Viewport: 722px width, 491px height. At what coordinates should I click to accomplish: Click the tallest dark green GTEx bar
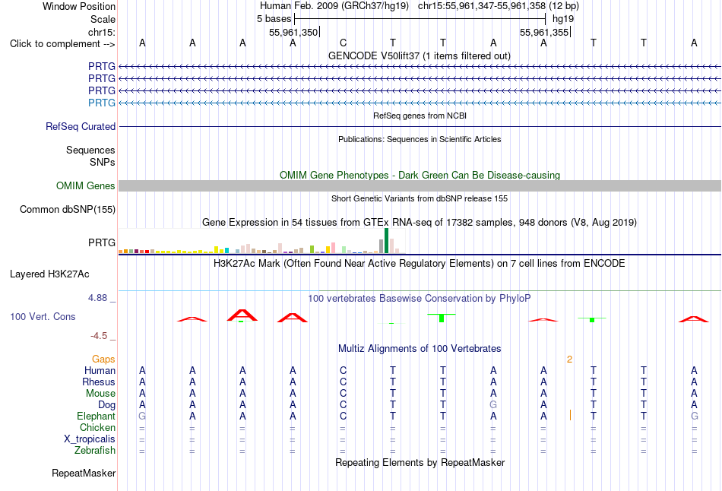coord(386,241)
